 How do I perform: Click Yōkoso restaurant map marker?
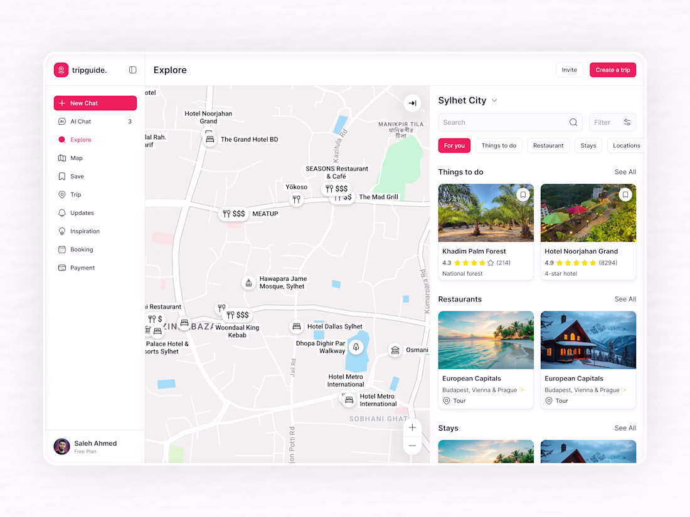pyautogui.click(x=297, y=199)
